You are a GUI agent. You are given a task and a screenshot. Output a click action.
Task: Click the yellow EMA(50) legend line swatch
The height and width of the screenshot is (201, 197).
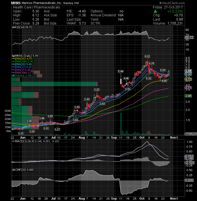[13, 59]
